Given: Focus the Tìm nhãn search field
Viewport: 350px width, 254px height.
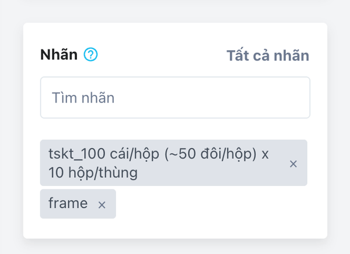Looking at the screenshot, I should [x=175, y=98].
